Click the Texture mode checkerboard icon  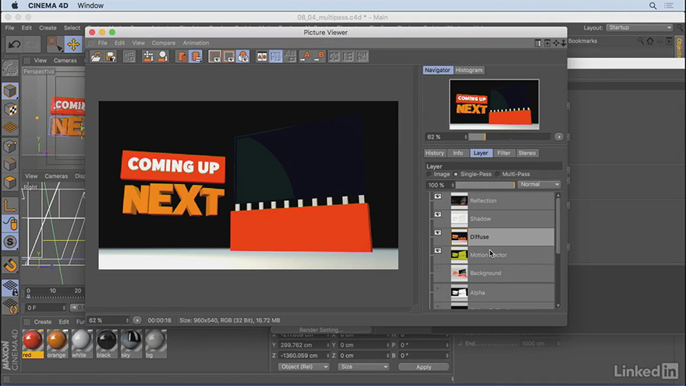10,109
